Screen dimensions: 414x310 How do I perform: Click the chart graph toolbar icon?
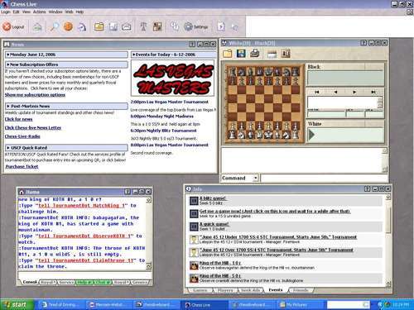pos(113,26)
